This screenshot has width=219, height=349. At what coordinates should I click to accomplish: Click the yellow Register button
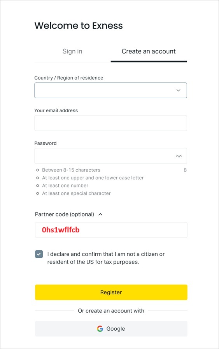pyautogui.click(x=111, y=292)
